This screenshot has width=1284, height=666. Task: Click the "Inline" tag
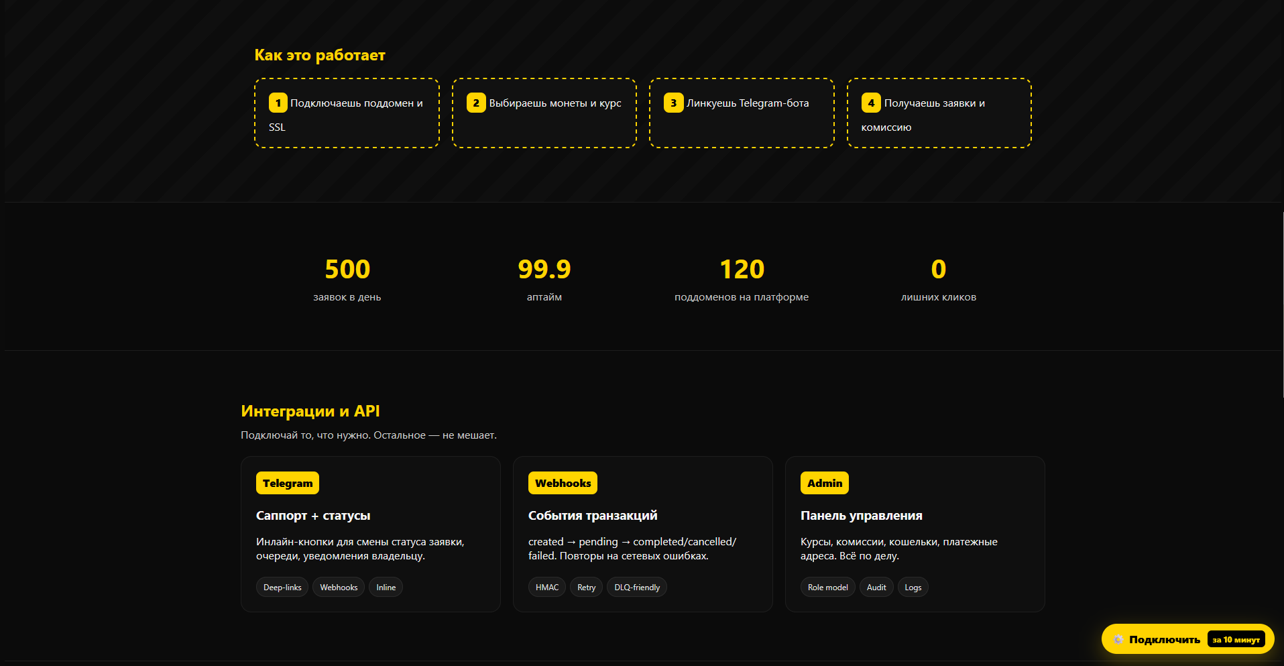coord(386,587)
